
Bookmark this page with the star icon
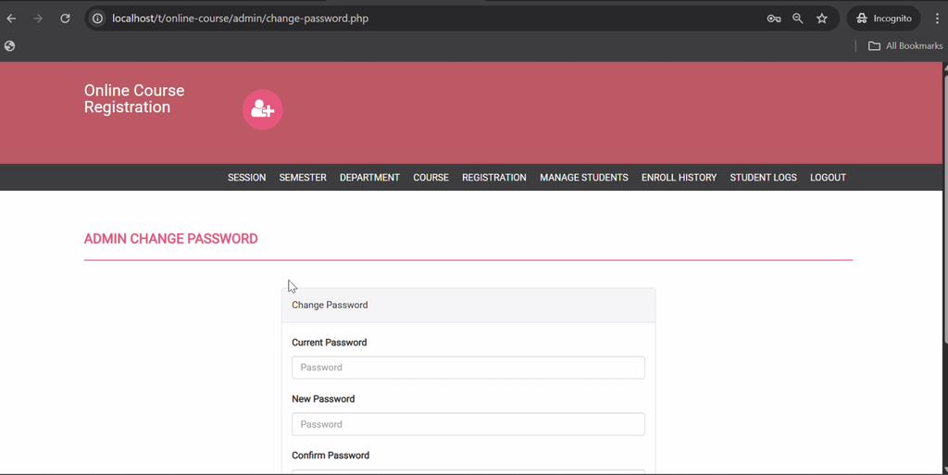(822, 19)
